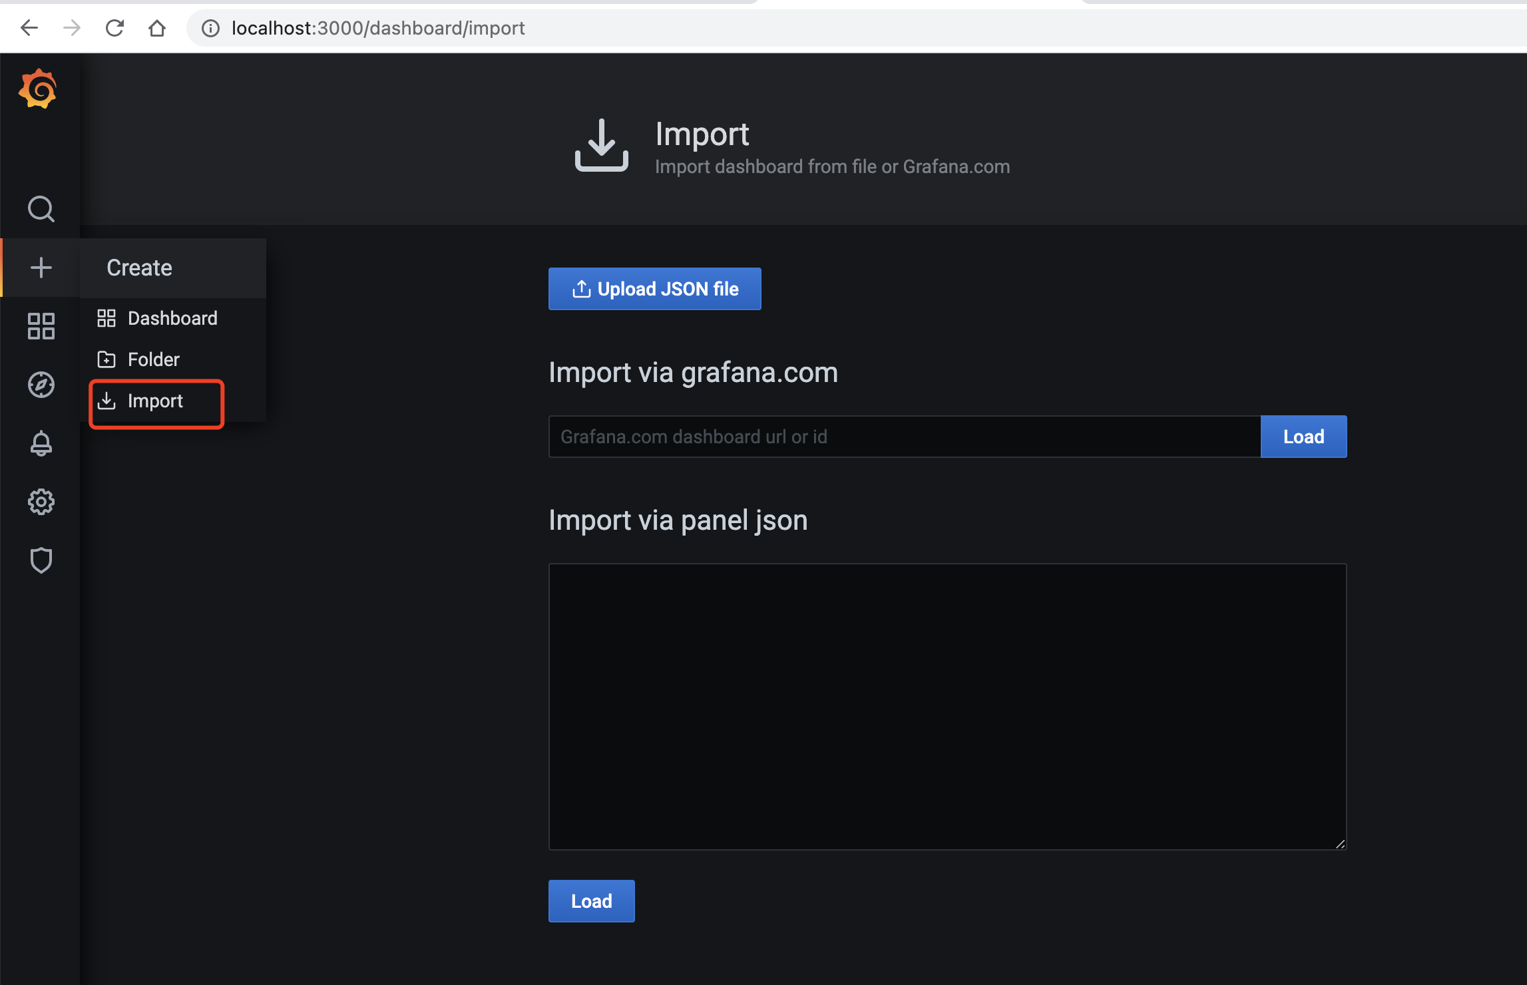Click the browser home button icon
1527x985 pixels.
click(157, 28)
